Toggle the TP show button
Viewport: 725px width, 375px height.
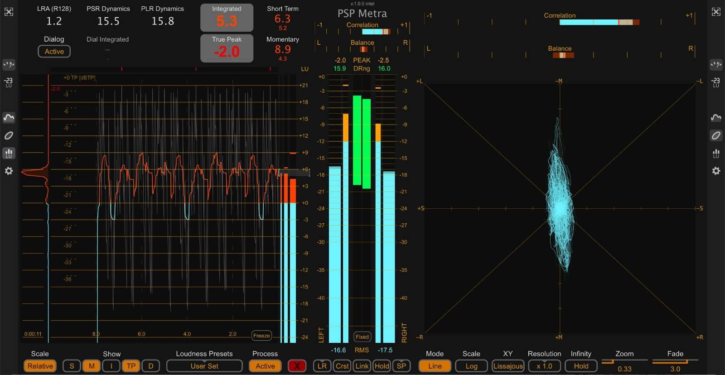pos(131,366)
